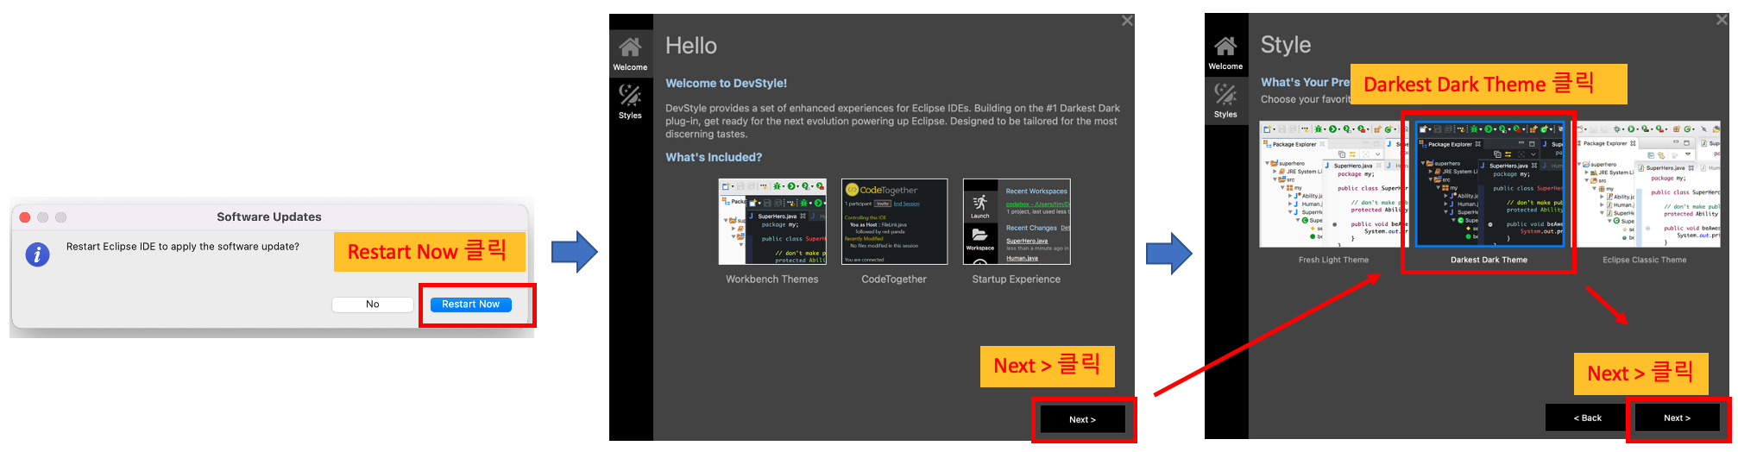Select the Workbench Themes preview image
The height and width of the screenshot is (452, 1738).
point(772,222)
